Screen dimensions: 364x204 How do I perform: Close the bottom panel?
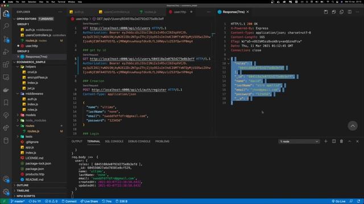click(x=358, y=141)
